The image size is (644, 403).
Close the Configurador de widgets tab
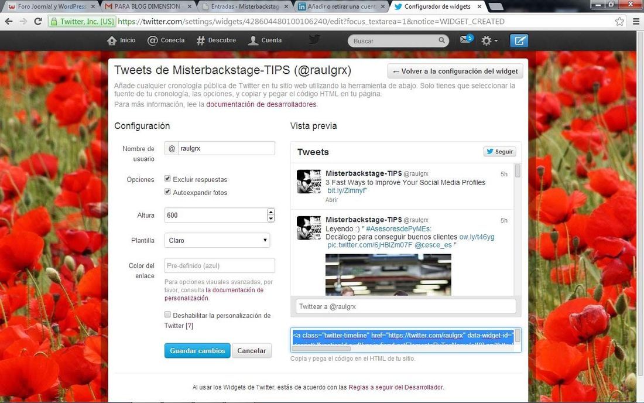pos(479,6)
